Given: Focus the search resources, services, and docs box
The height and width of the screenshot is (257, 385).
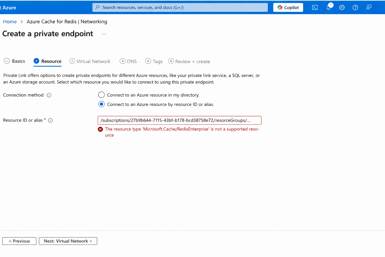Looking at the screenshot, I should tap(180, 8).
